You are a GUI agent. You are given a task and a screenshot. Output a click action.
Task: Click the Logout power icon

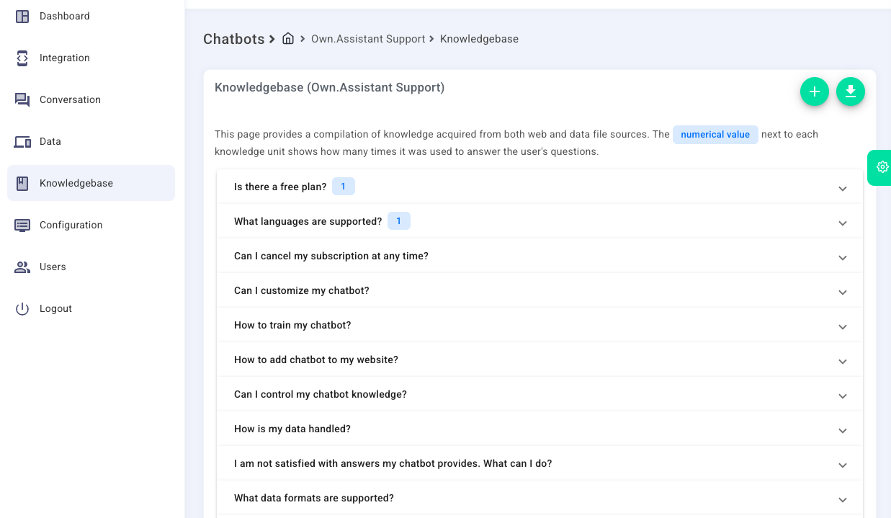click(x=22, y=308)
